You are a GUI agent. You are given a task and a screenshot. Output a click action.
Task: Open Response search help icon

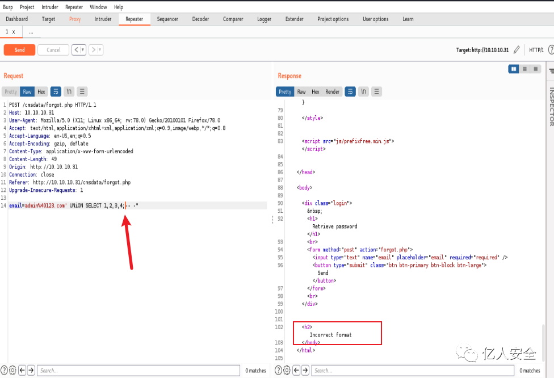click(x=278, y=370)
